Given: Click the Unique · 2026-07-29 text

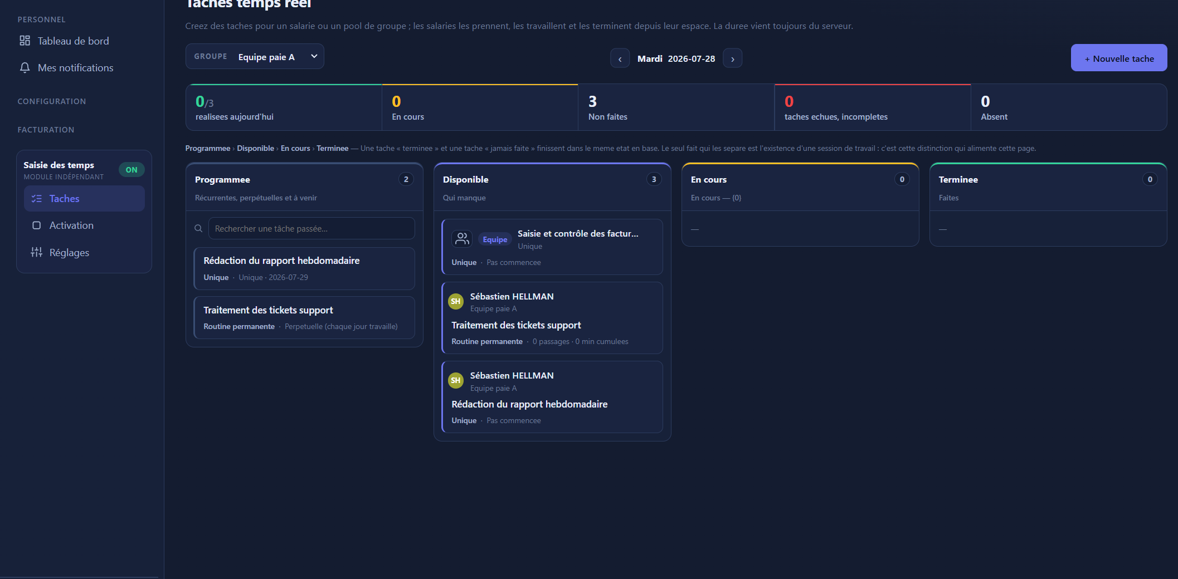Looking at the screenshot, I should point(273,277).
